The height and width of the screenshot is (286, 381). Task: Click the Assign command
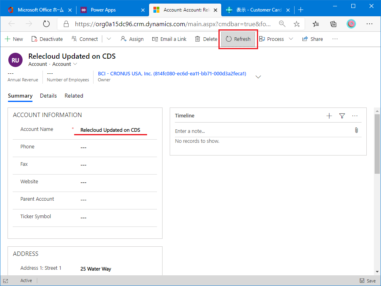point(132,39)
